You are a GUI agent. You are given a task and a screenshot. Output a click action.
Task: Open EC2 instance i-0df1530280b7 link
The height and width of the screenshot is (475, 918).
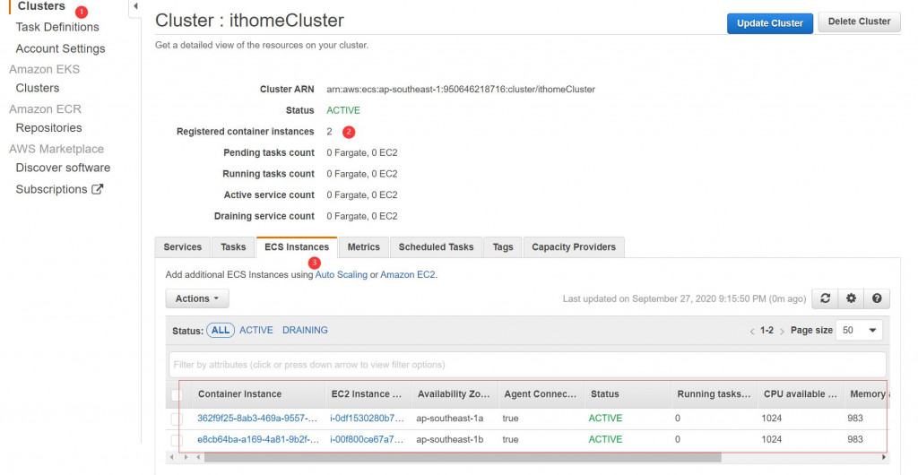[367, 419]
